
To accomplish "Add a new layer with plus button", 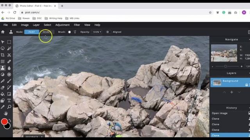I will click(x=232, y=92).
